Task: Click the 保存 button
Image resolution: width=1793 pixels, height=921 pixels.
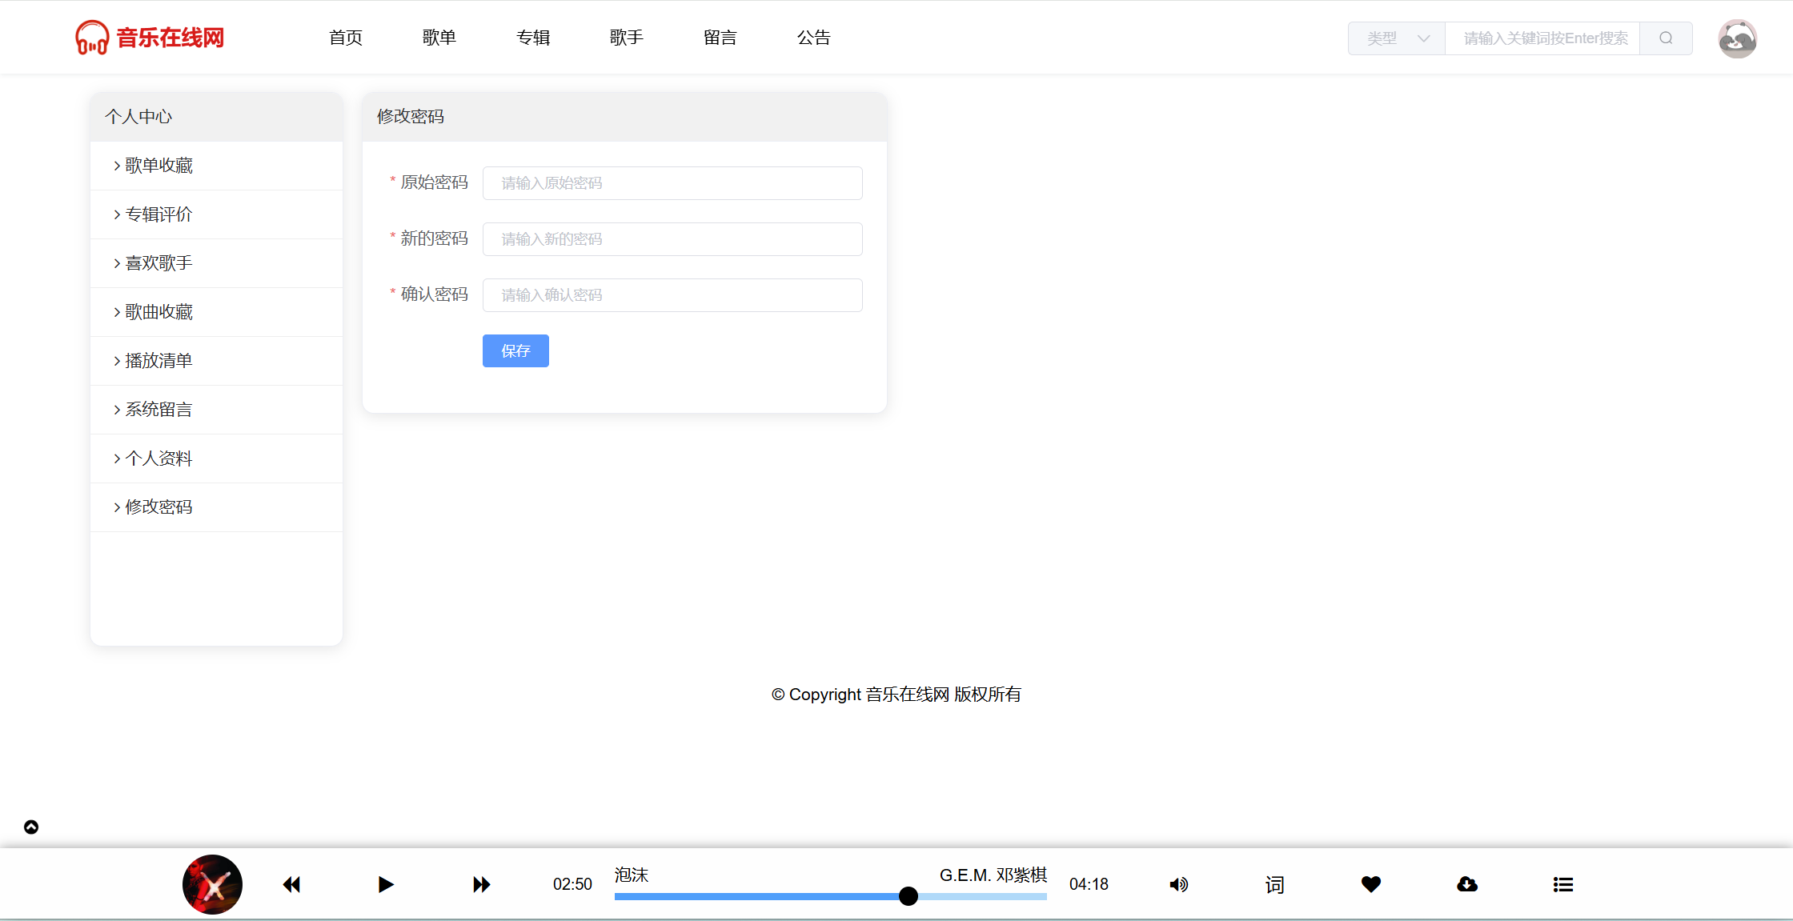Action: pyautogui.click(x=515, y=350)
